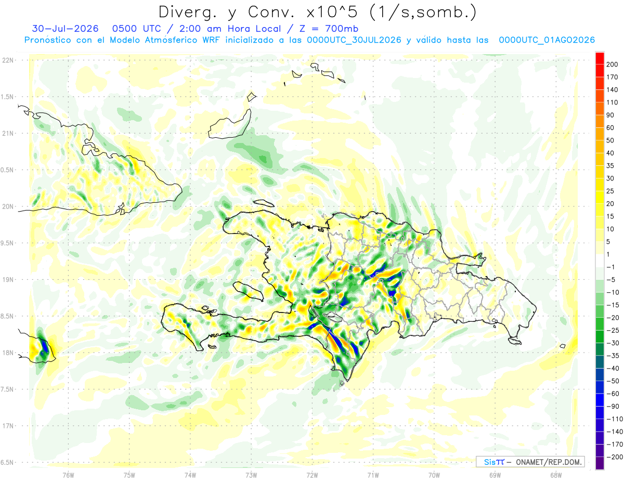Viewport: 624px width, 482px height.
Task: Click the '17N' latitude label
Action: (x=7, y=426)
